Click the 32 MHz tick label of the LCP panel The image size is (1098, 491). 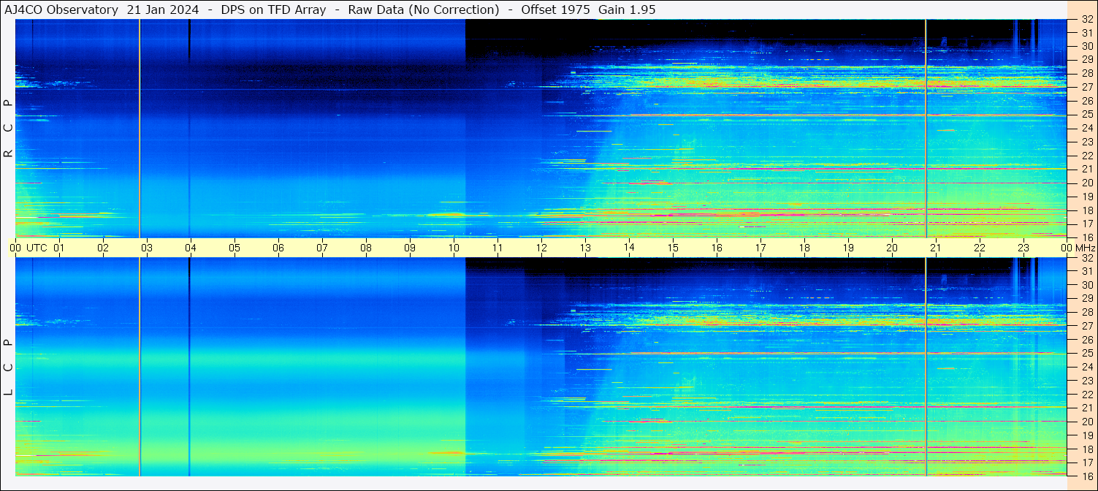pos(1086,258)
